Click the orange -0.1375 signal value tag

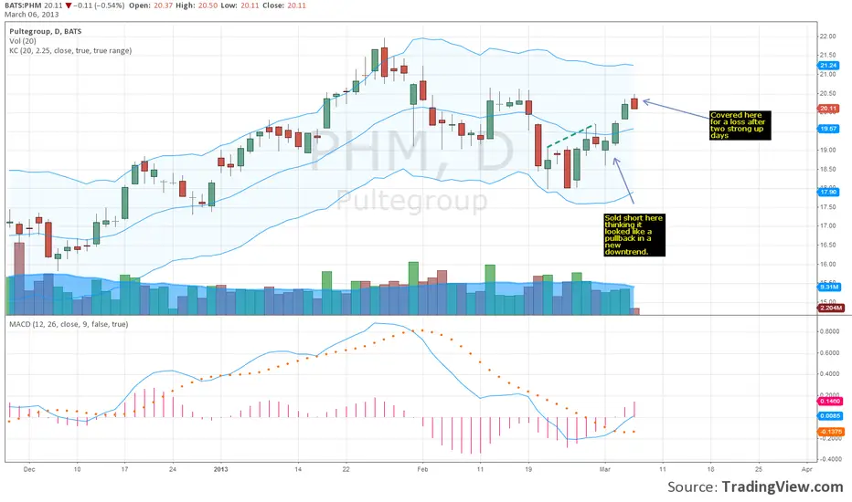pyautogui.click(x=831, y=432)
